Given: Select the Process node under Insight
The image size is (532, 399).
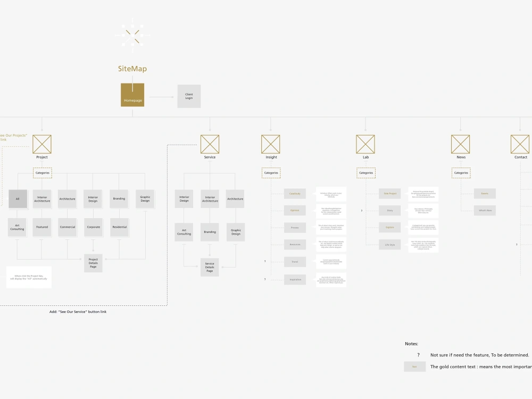Looking at the screenshot, I should point(295,228).
